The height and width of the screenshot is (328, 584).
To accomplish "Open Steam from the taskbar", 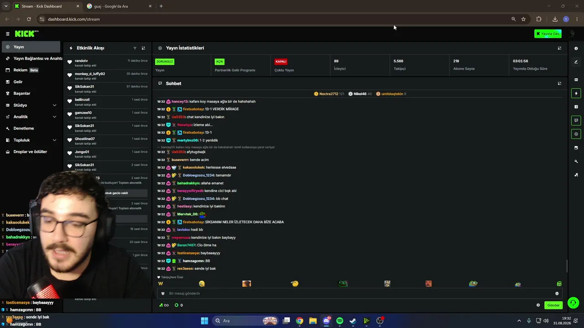I will point(353,321).
